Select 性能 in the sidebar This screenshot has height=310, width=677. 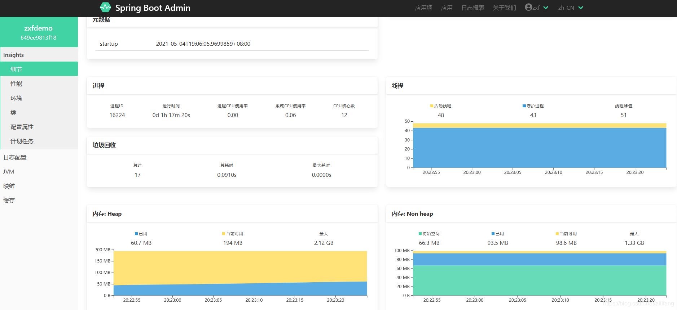point(16,84)
